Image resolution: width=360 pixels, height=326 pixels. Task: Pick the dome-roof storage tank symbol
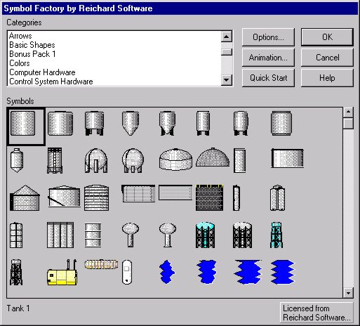click(x=175, y=159)
